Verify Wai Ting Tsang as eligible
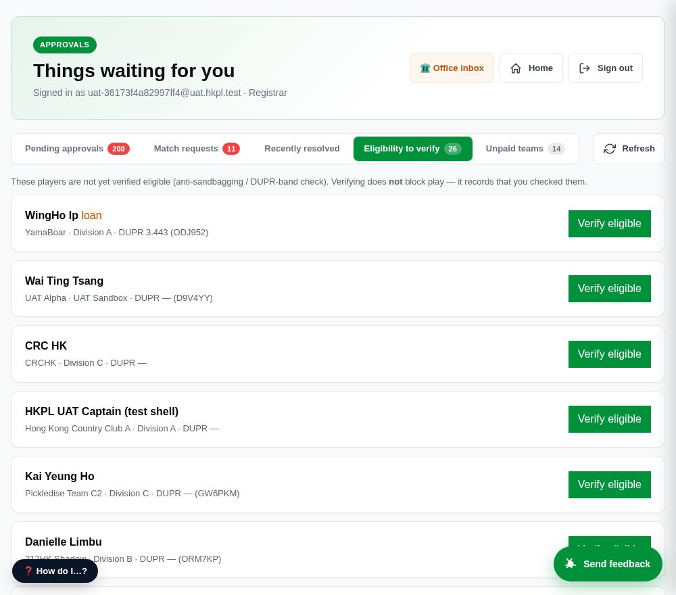676x595 pixels. click(609, 289)
